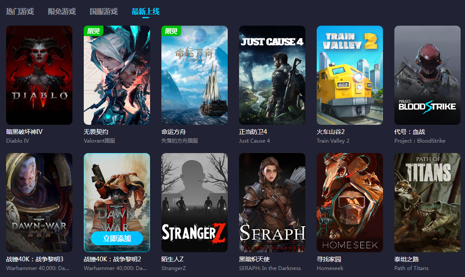Open the Train Valley 2 cover
465x277 pixels.
tap(350, 75)
